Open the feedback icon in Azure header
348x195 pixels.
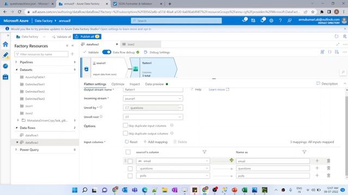(289, 21)
